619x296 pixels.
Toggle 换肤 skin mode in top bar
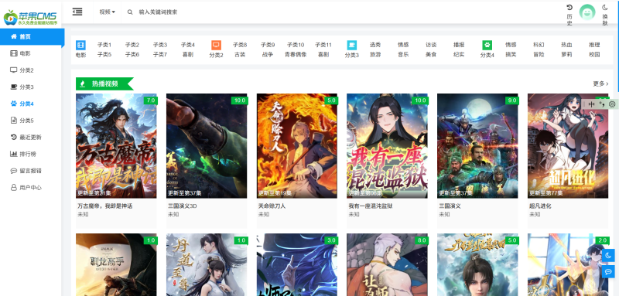click(605, 15)
